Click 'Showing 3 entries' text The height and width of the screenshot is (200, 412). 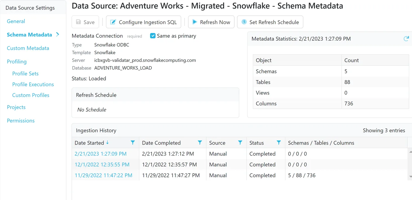tap(384, 130)
